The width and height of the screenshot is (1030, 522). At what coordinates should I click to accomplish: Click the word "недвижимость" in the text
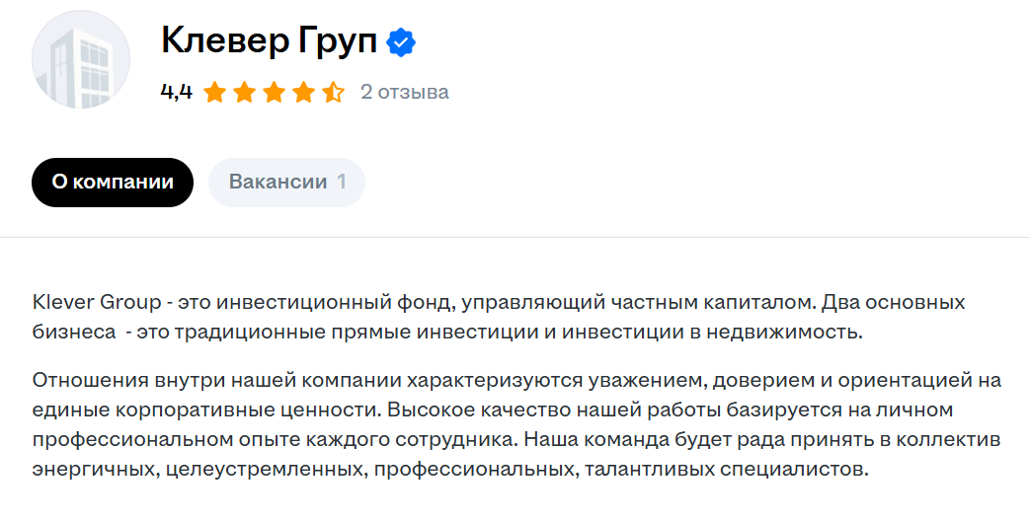pos(796,333)
